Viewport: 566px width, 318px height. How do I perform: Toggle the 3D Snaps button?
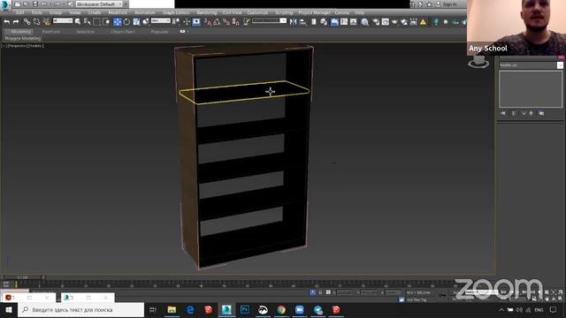(208, 22)
